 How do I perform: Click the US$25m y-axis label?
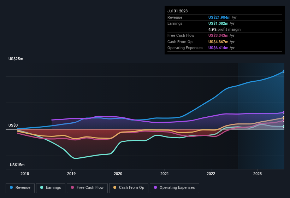coord(16,59)
